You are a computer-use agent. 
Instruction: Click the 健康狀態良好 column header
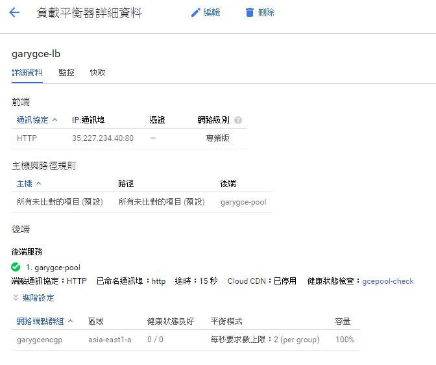[171, 321]
